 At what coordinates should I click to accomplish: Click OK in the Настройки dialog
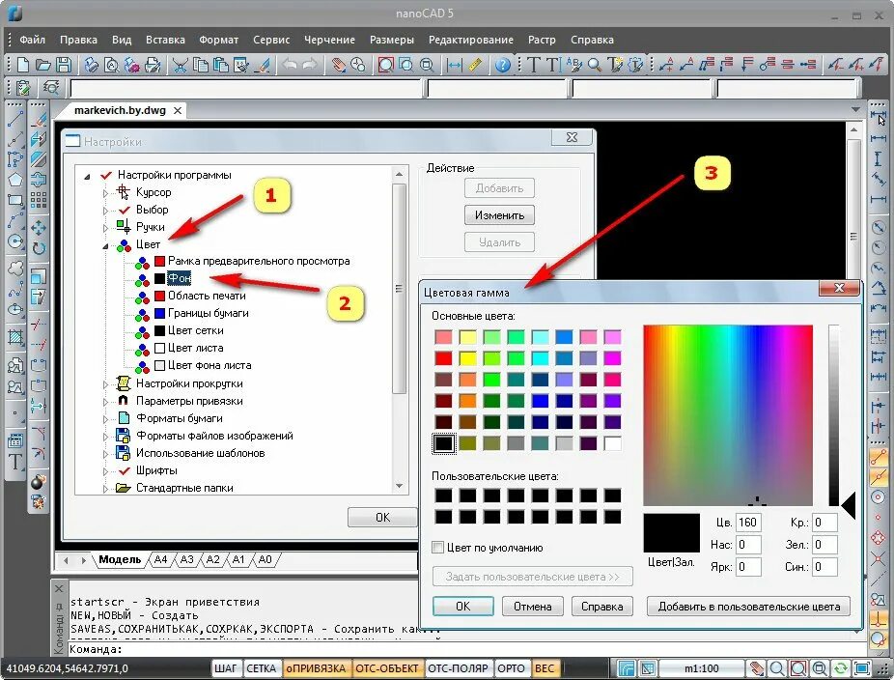[x=382, y=518]
